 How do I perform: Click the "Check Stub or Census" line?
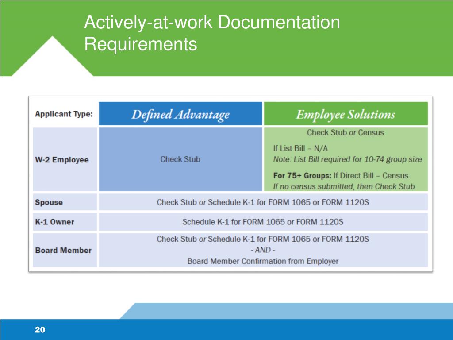pyautogui.click(x=345, y=132)
